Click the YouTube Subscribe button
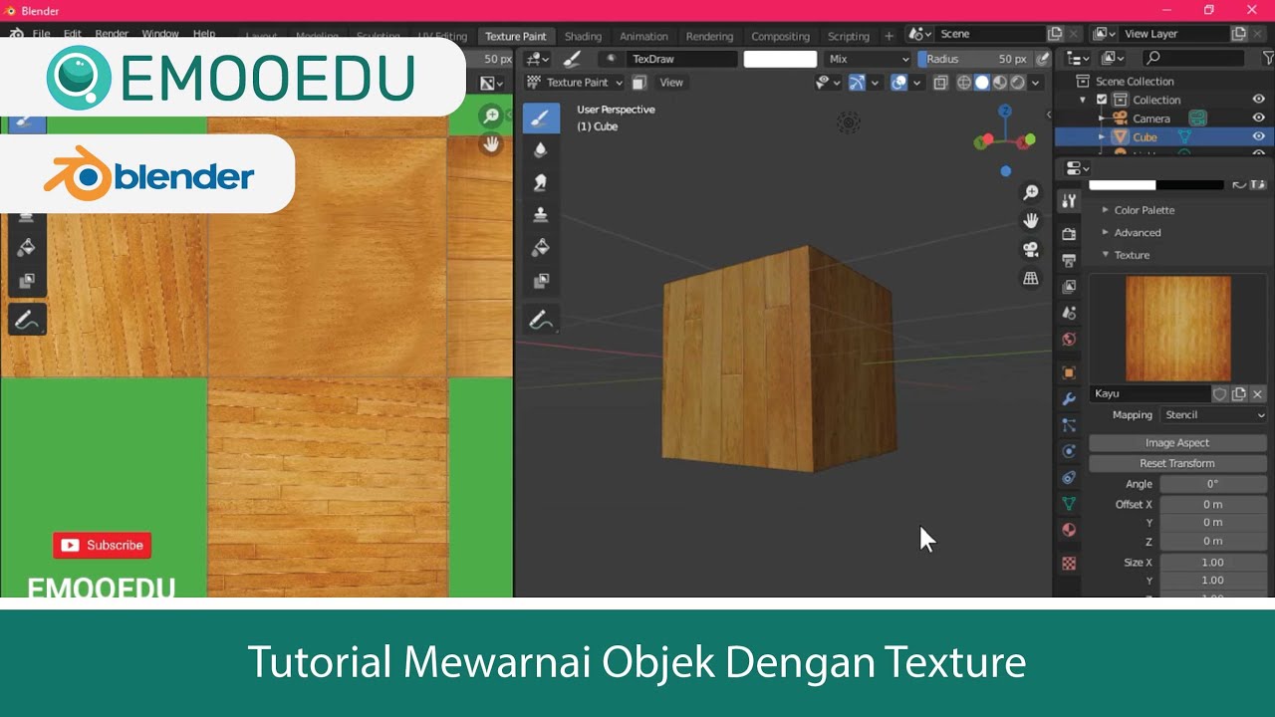This screenshot has height=717, width=1275. [x=103, y=545]
